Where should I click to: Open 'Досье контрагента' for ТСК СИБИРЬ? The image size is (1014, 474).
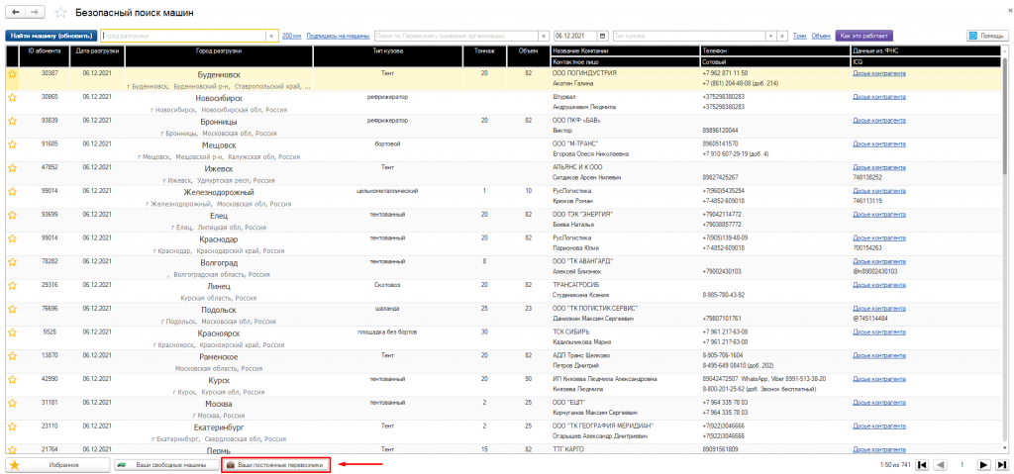coord(879,332)
